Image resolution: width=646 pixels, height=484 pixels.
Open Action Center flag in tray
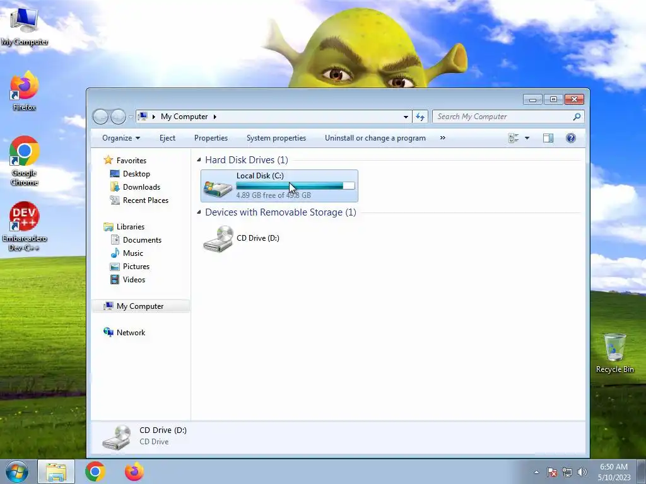552,472
